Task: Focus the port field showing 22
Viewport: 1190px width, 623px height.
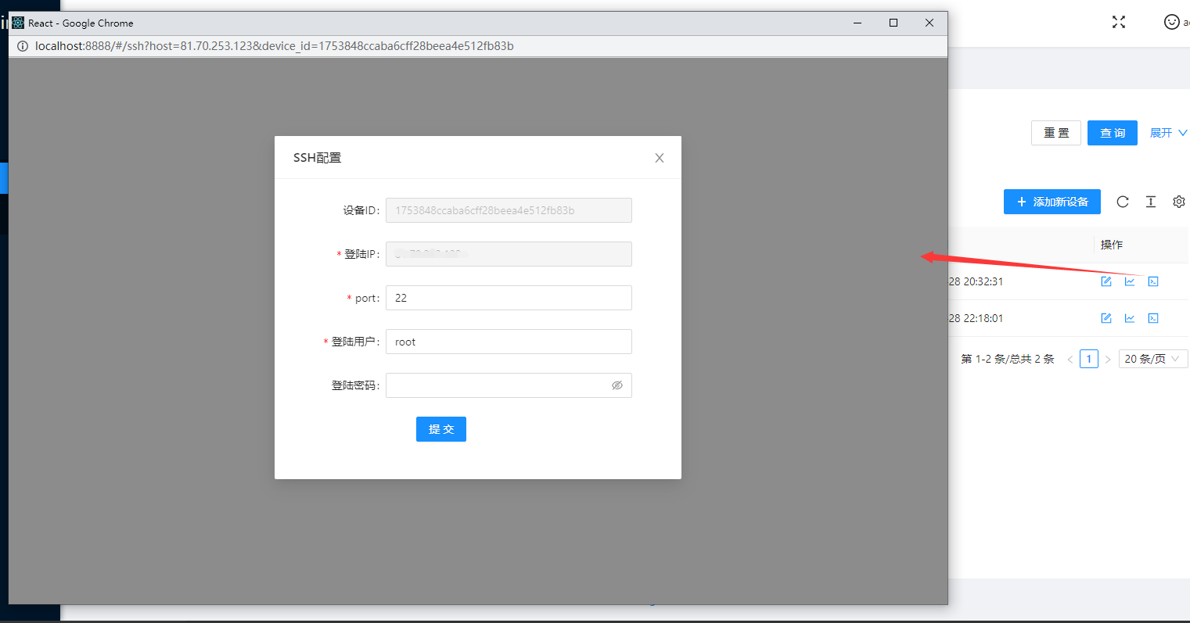Action: point(509,298)
